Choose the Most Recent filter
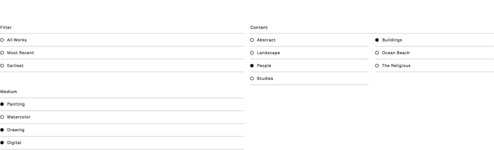Image resolution: width=494 pixels, height=150 pixels. [20, 53]
